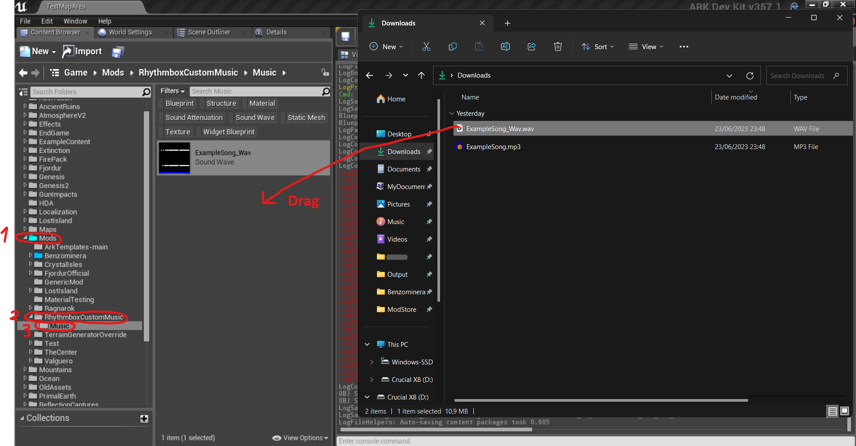Switch Explorer to large icons view

(845, 411)
